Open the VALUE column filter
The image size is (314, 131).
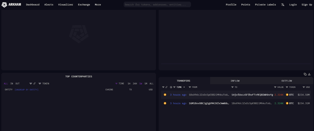click(279, 87)
